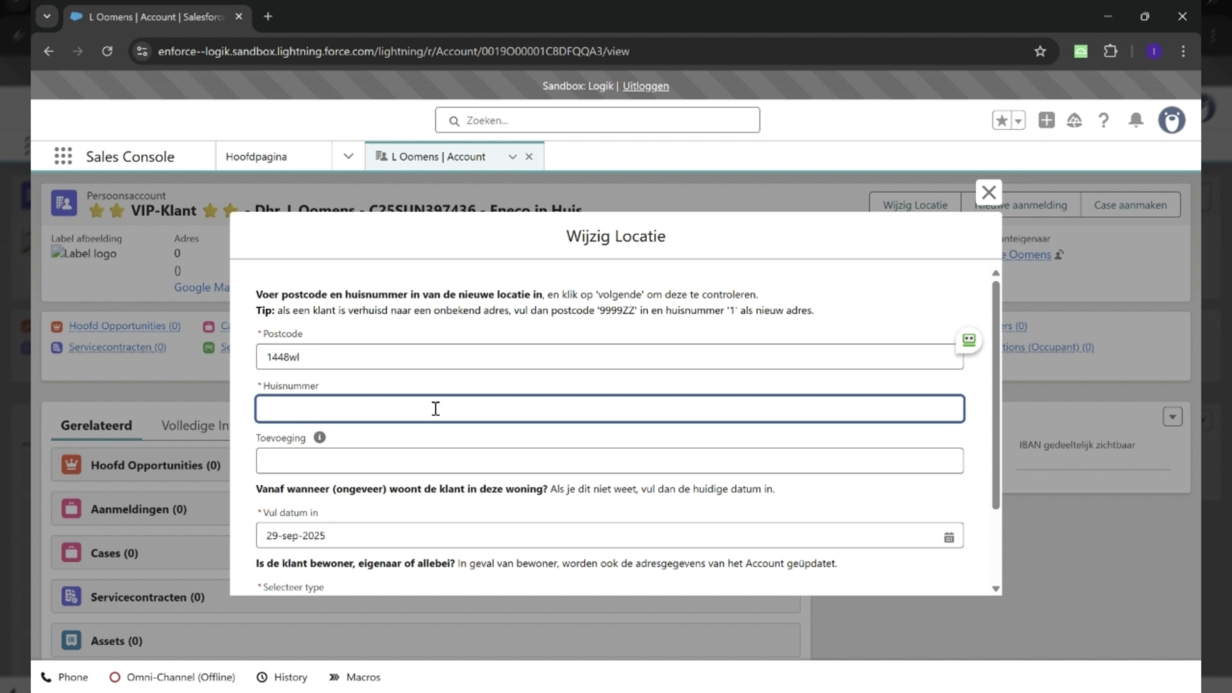Open the calendar icon in the date field
Image resolution: width=1232 pixels, height=693 pixels.
[x=948, y=536]
